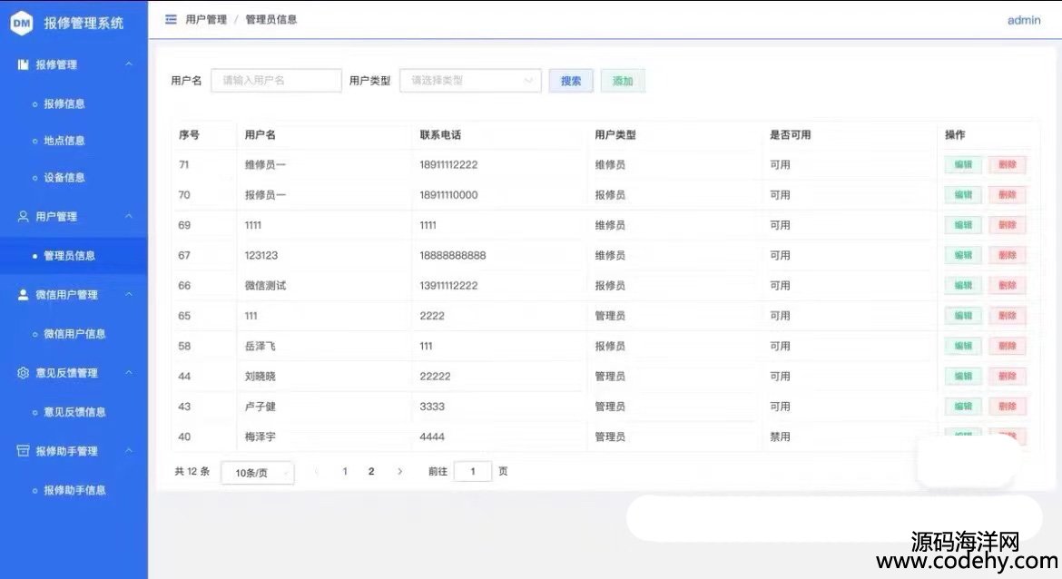
Task: Collapse the 报修管理 submenu arrow
Action: [129, 64]
